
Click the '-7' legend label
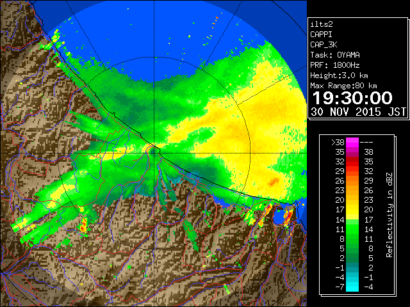(340, 287)
